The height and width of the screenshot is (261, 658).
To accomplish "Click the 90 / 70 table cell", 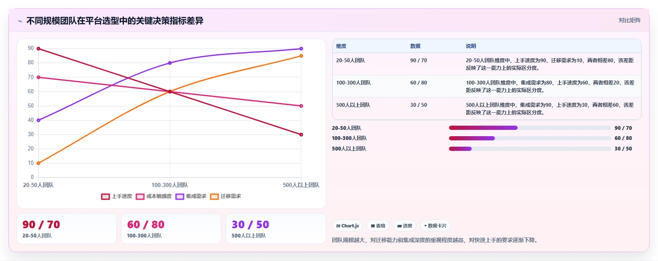I will [x=419, y=61].
